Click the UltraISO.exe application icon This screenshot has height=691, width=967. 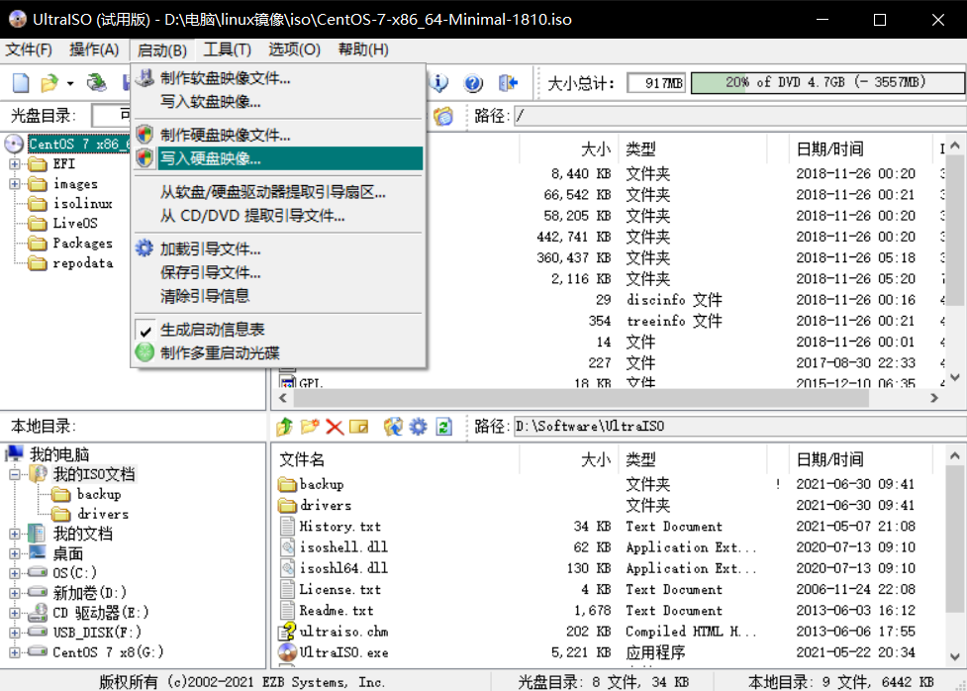pos(287,652)
